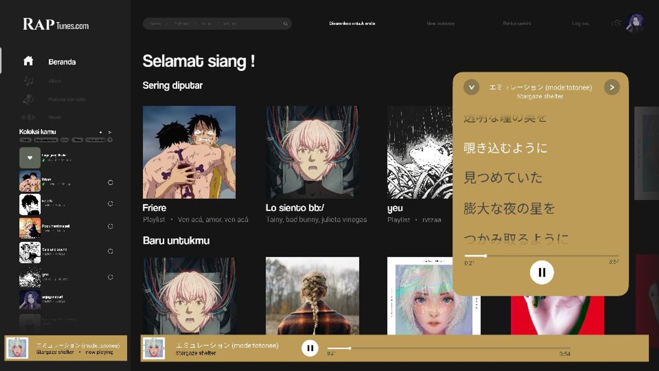Select the Direkomendasikan untuk anda tab
The width and height of the screenshot is (659, 371).
point(352,24)
